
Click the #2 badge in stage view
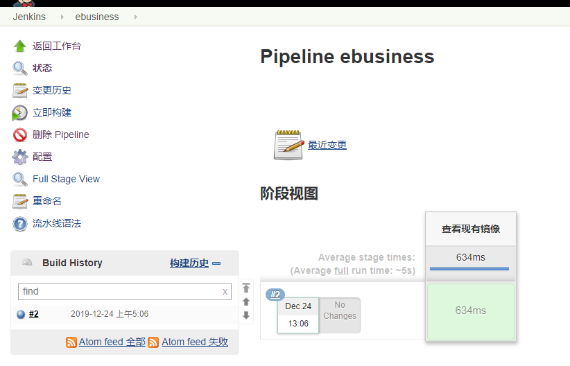point(275,295)
